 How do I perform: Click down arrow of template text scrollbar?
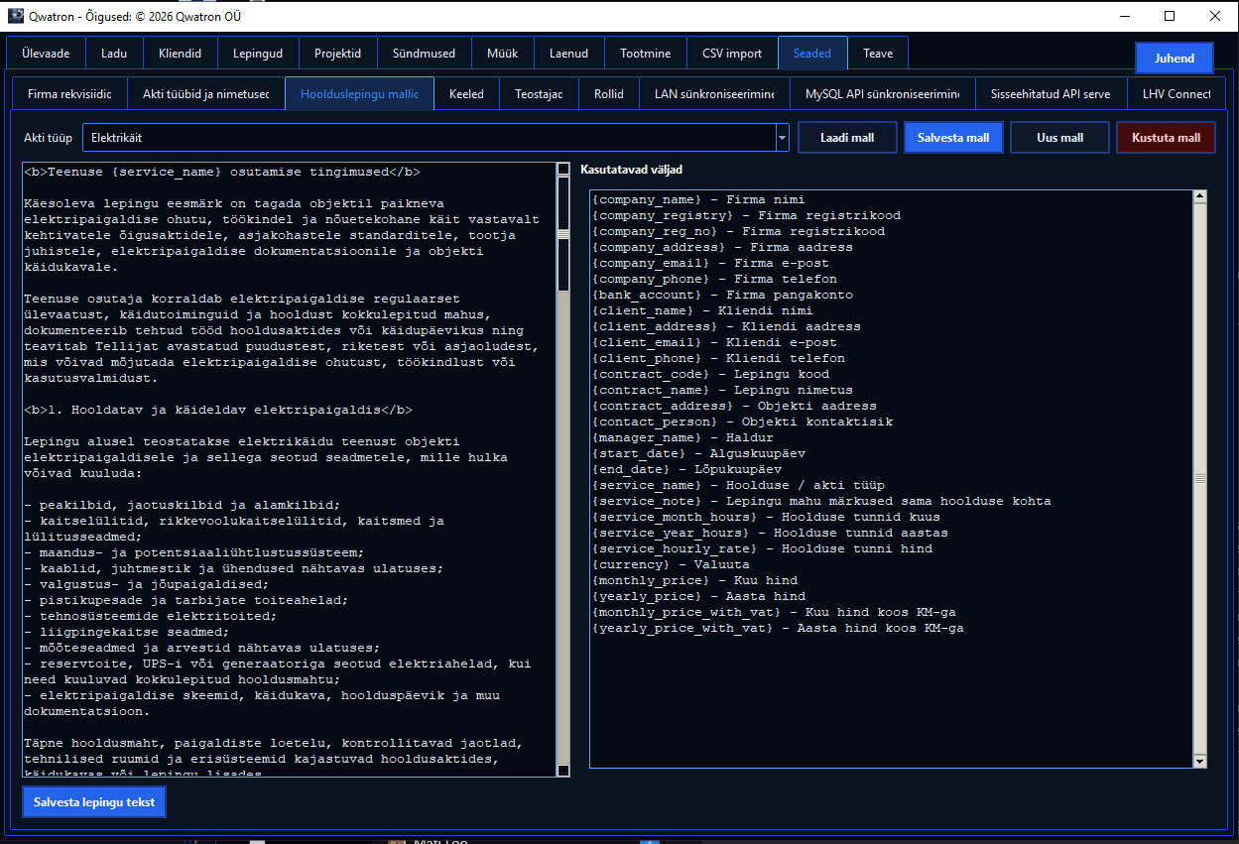563,770
